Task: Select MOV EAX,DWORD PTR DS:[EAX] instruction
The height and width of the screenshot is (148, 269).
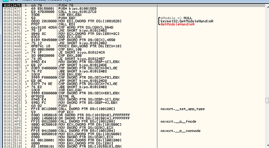Action: click(86, 143)
